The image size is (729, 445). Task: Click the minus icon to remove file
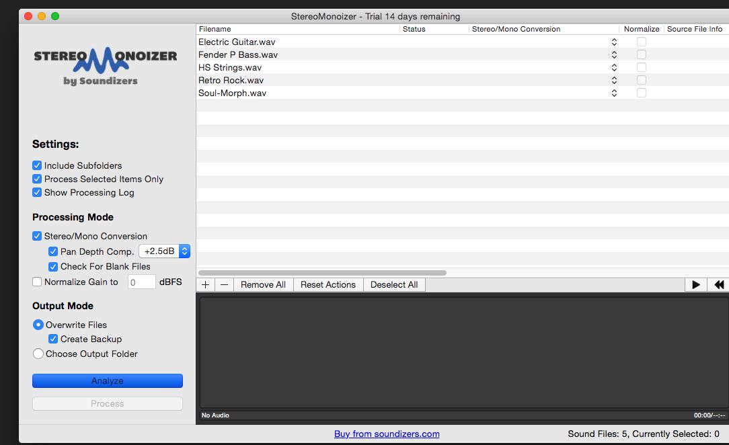pyautogui.click(x=224, y=285)
